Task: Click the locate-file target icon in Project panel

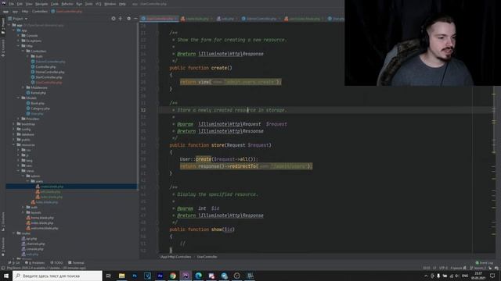Action: [x=113, y=19]
